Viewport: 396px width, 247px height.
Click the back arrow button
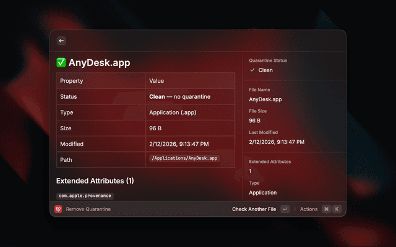(x=61, y=41)
